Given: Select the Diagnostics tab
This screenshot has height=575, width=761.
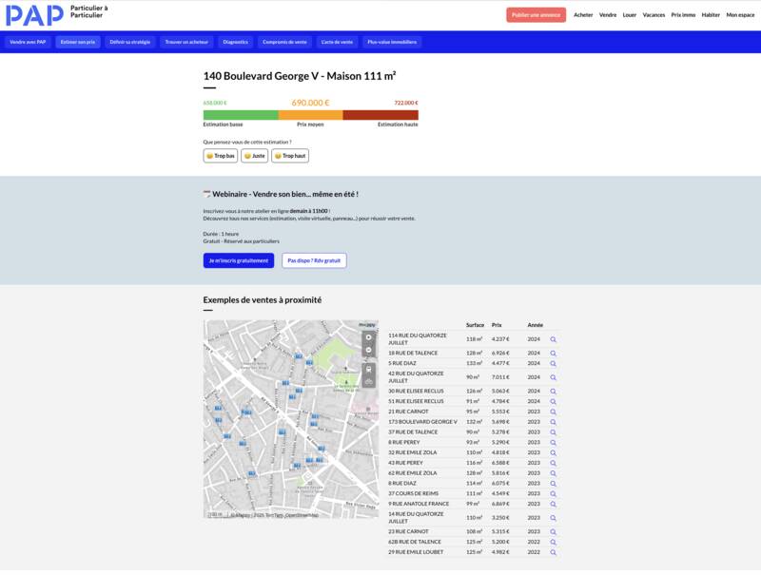Looking at the screenshot, I should (235, 42).
